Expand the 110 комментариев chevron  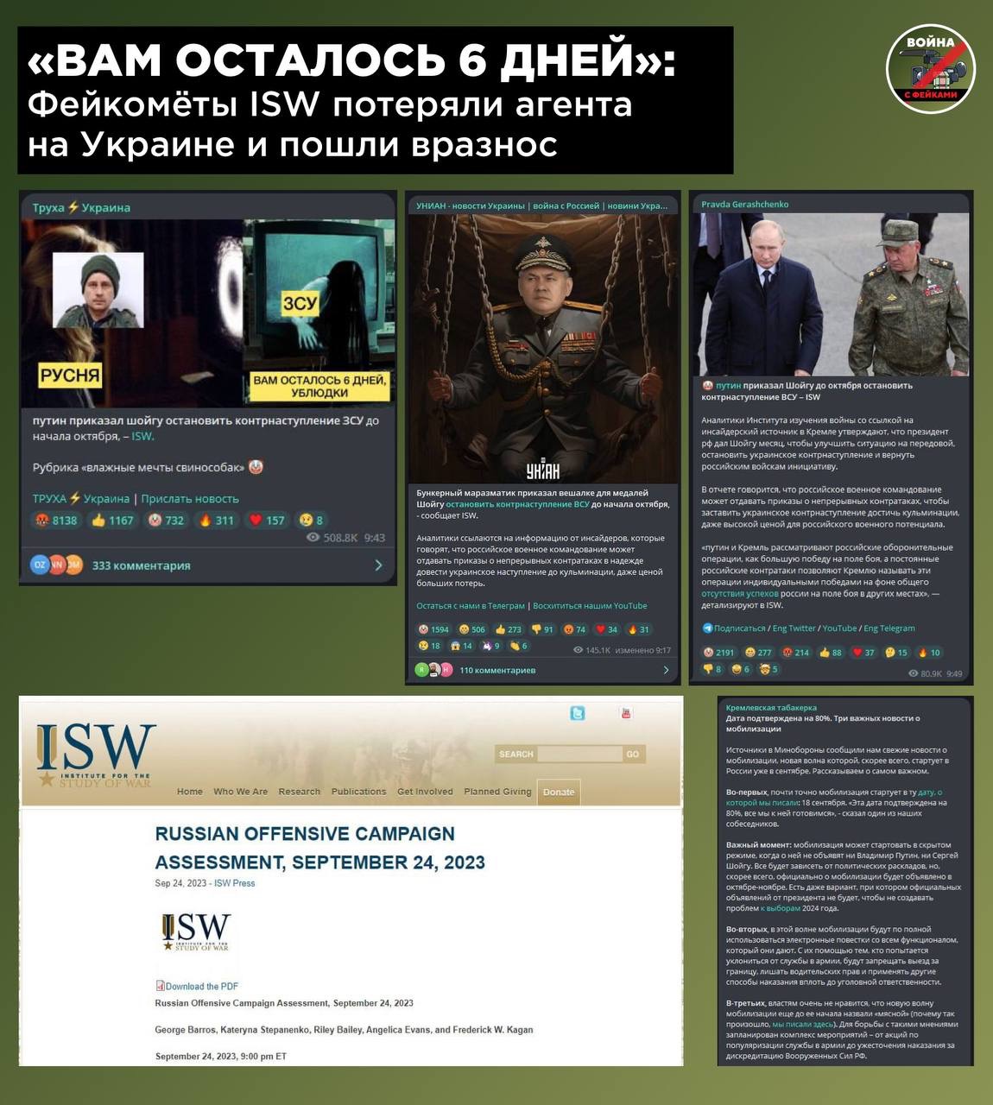[x=666, y=670]
